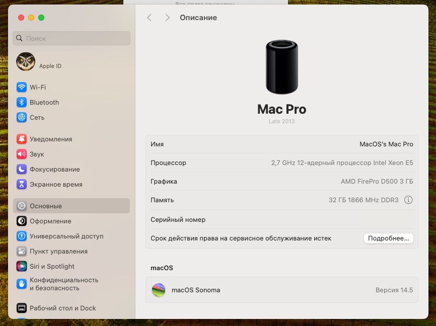Select Сеть label in sidebar
Screen dimensions: 436x326
pyautogui.click(x=37, y=118)
